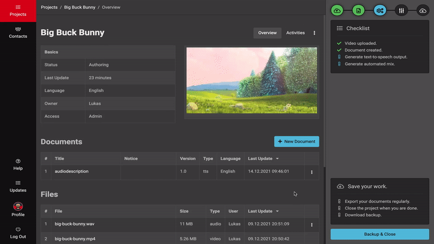Click the Authoring status value
434x244 pixels.
[99, 65]
